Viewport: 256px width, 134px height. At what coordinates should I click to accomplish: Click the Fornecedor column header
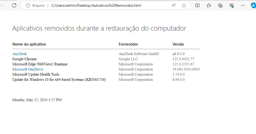tap(128, 44)
